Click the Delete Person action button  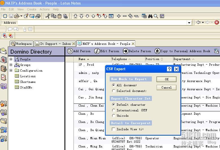click(x=137, y=51)
